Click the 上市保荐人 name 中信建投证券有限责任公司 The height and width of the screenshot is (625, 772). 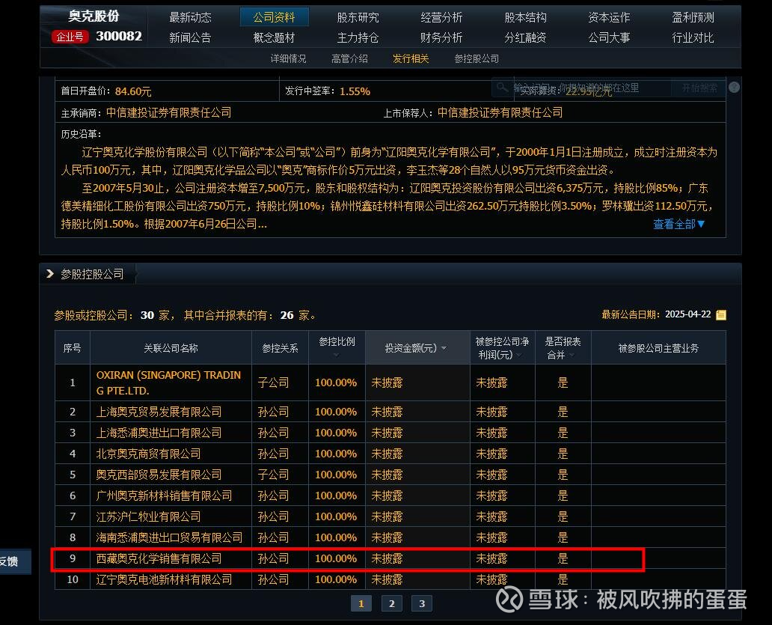tap(500, 113)
